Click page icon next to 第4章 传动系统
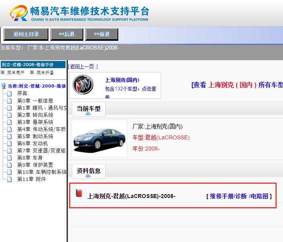 click(x=10, y=129)
